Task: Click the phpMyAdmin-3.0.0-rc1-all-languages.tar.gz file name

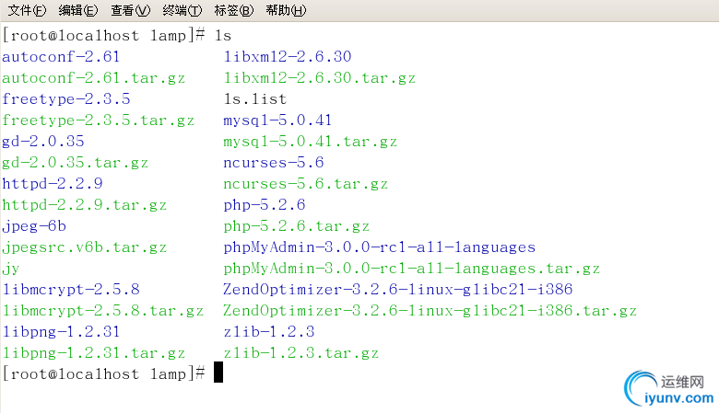Action: click(x=411, y=269)
